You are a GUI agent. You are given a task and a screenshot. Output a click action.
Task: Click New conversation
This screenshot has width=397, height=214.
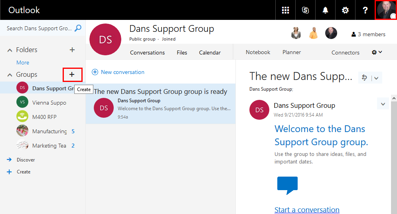tap(118, 72)
